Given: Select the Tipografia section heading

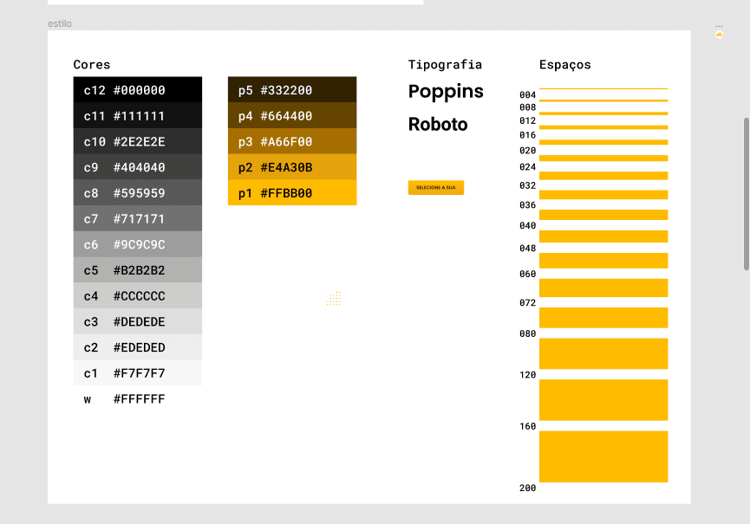Looking at the screenshot, I should point(445,65).
